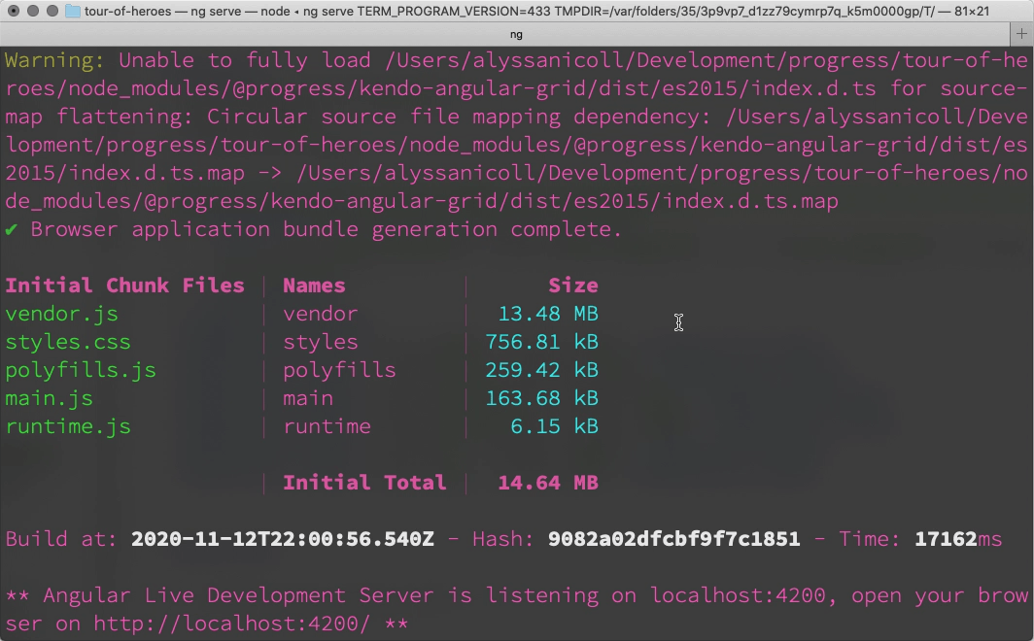Click the green checkmark before 'Browser application bundle'
This screenshot has width=1034, height=641.
point(12,229)
